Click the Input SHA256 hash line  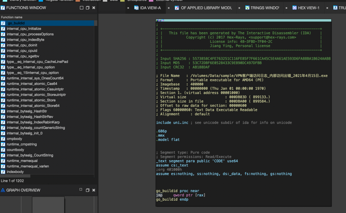(243, 59)
